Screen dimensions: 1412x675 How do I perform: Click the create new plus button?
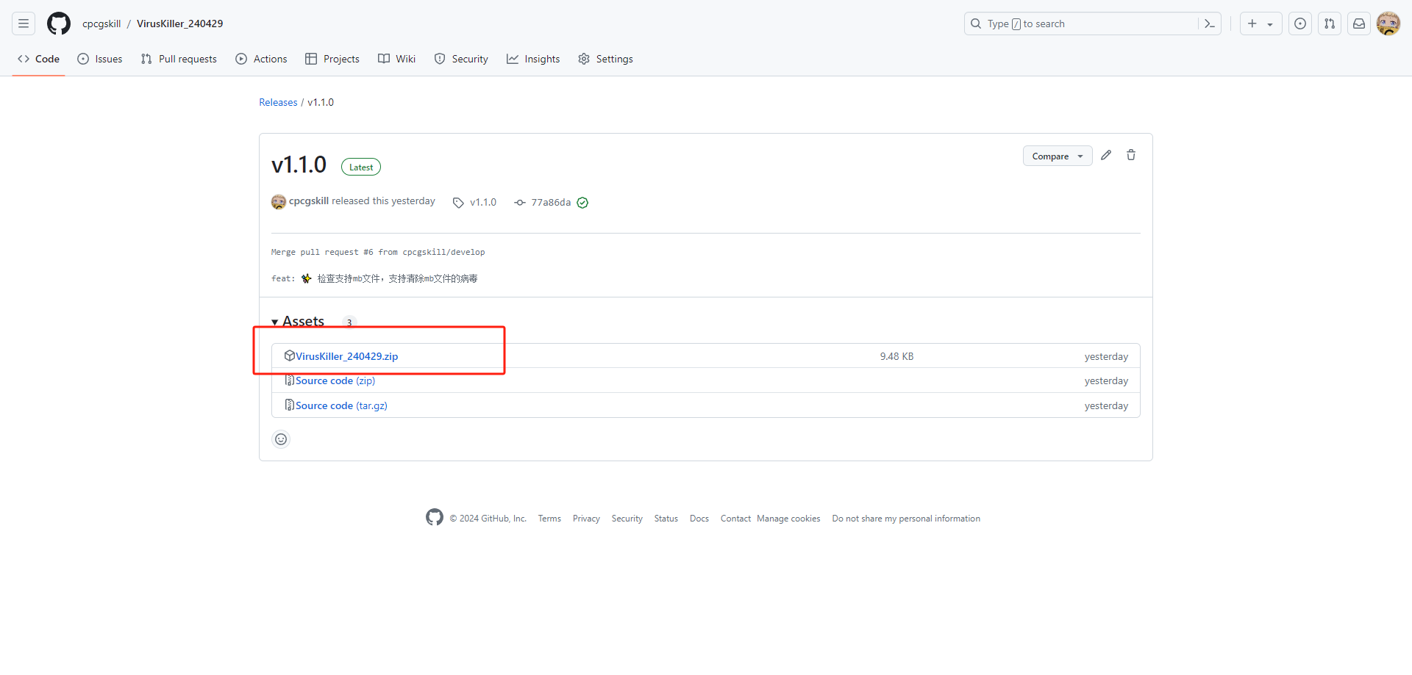(x=1252, y=24)
